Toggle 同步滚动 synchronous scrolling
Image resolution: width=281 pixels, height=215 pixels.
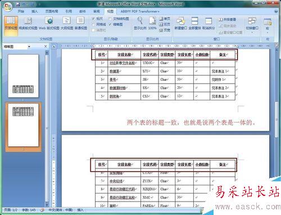(228, 26)
